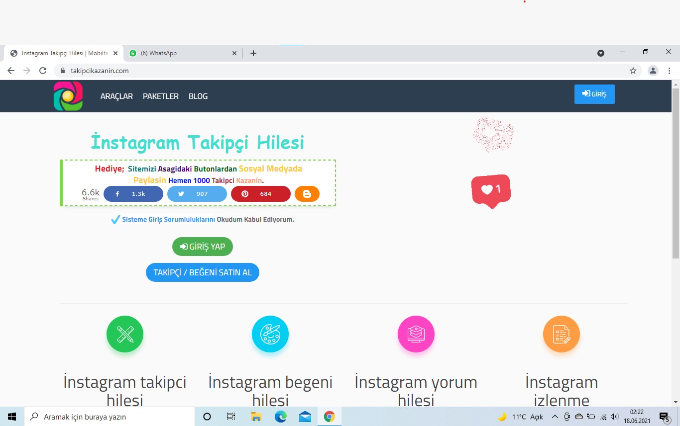Open a new browser tab
The image size is (680, 426).
[x=253, y=53]
